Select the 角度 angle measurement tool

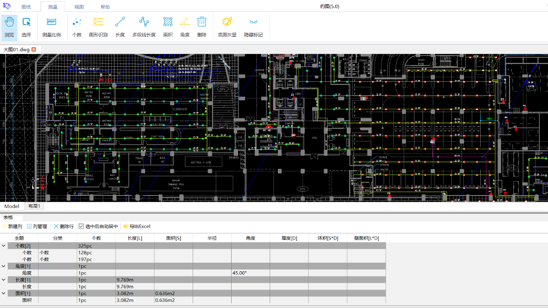(185, 27)
